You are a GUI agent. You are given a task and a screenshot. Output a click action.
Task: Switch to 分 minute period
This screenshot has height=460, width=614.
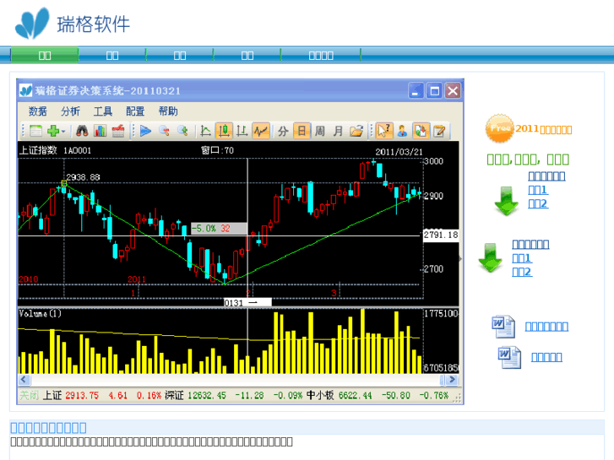click(283, 131)
